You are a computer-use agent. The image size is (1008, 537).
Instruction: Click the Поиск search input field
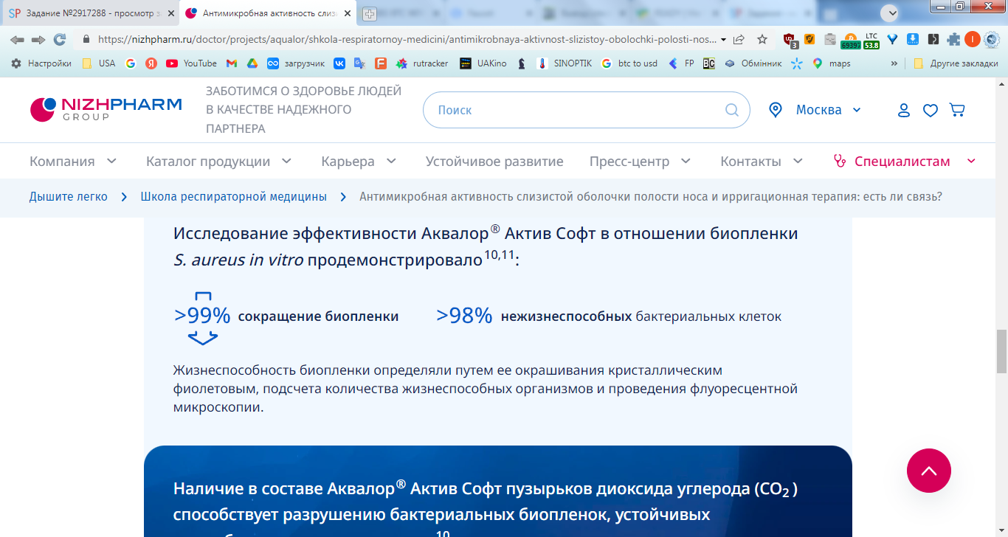tap(587, 110)
